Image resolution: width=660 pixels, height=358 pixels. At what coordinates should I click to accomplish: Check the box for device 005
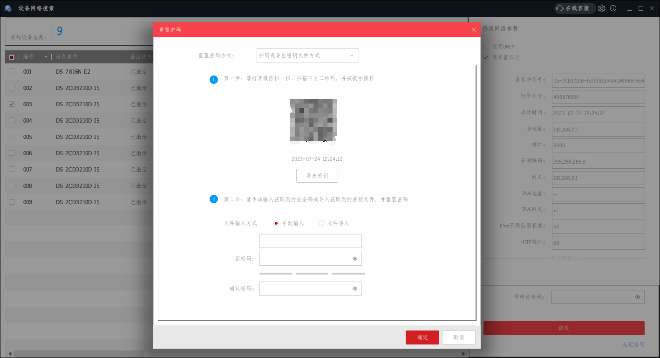pos(12,137)
